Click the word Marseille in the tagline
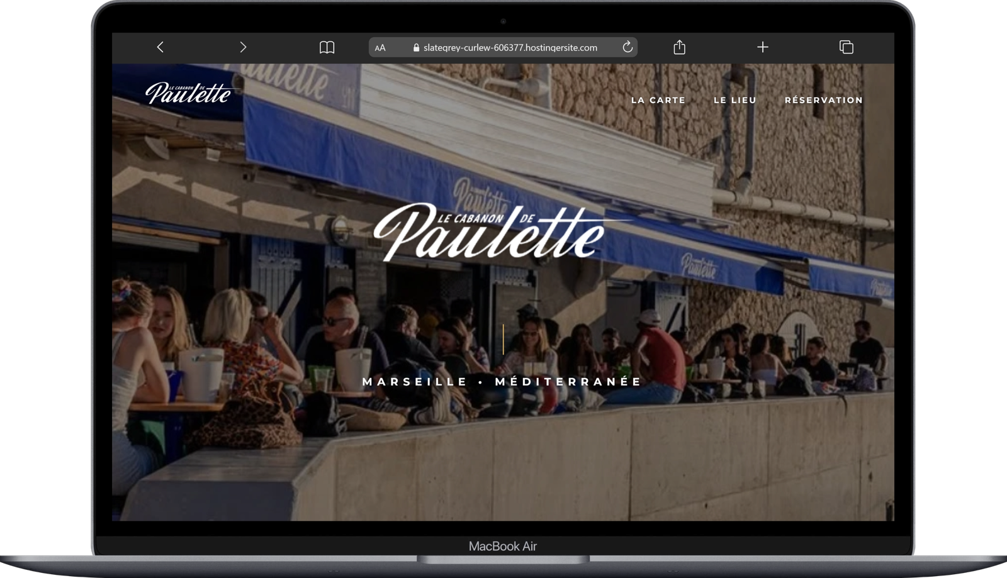This screenshot has height=578, width=1007. pos(415,382)
